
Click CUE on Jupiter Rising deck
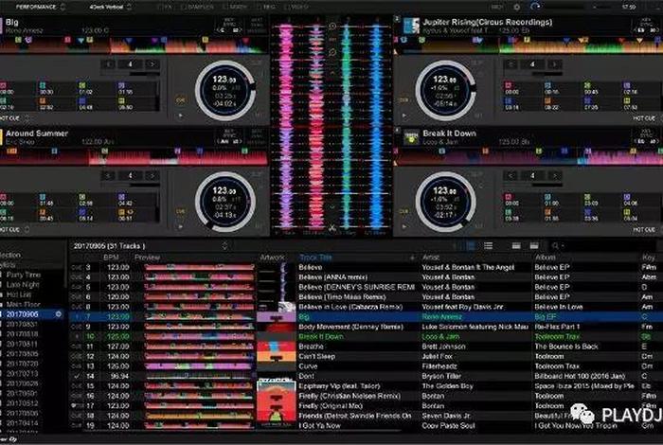coord(404,100)
